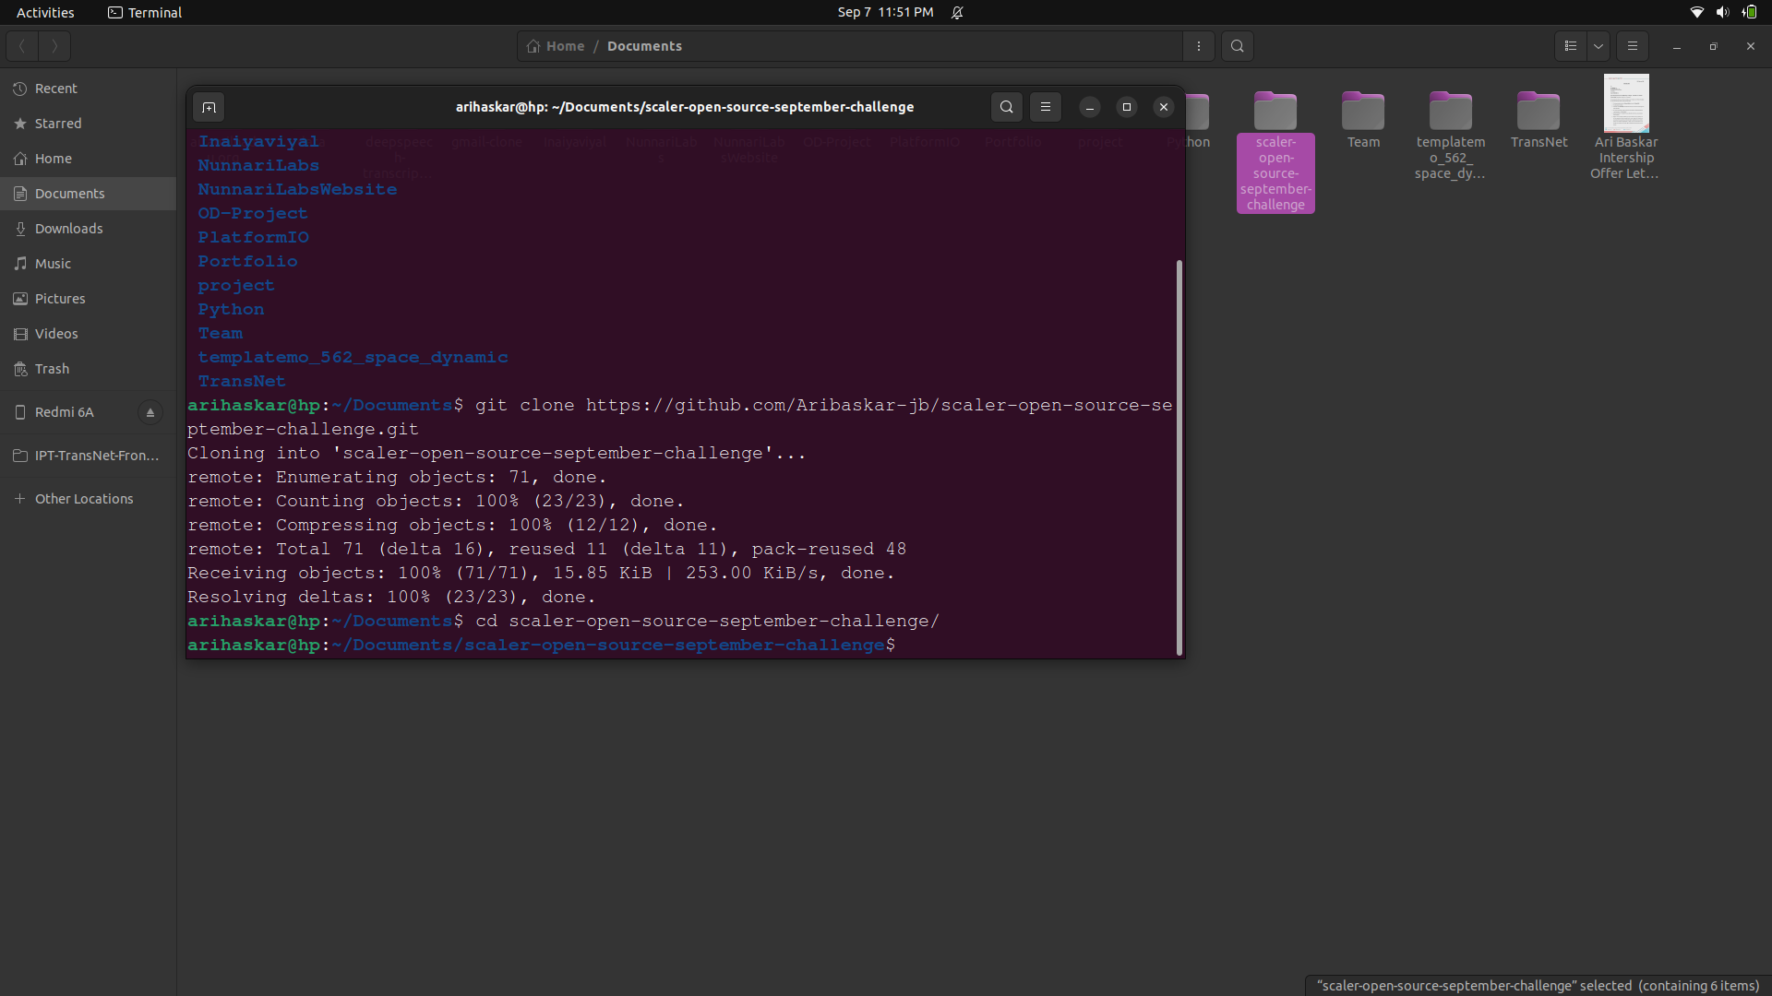Eject the Redmi 6A device
Screen dimensions: 1772x996
point(150,412)
